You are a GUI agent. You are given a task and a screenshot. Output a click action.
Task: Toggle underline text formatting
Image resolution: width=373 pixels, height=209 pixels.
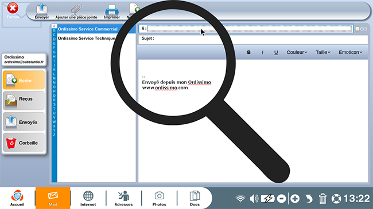tap(276, 52)
